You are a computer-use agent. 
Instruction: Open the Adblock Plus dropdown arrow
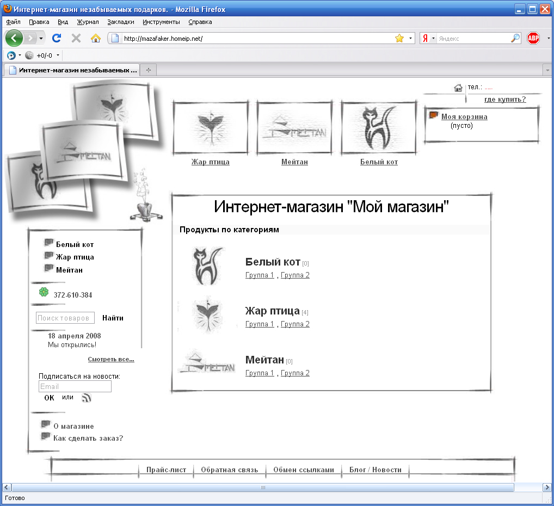(549, 38)
